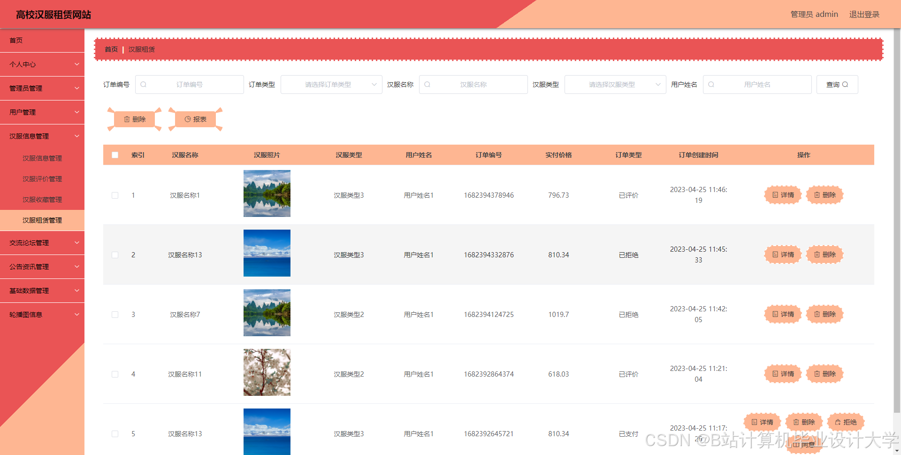Viewport: 901px width, 455px height.
Task: Click the price 618.03 cell
Action: [x=558, y=374]
